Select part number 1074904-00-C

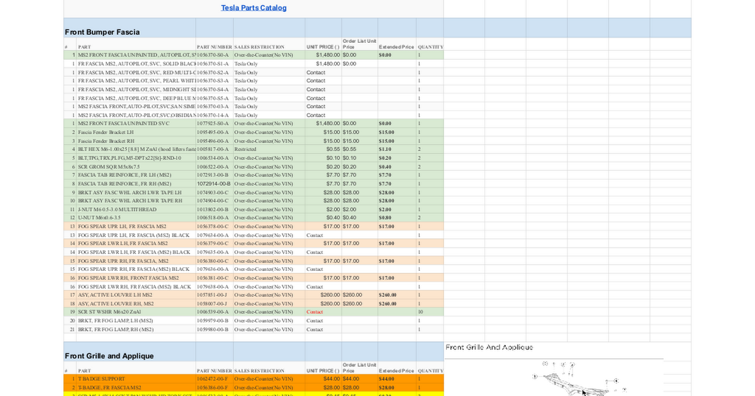215,201
